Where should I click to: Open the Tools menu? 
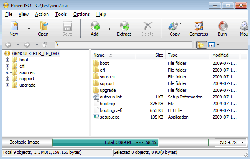coord(61,14)
